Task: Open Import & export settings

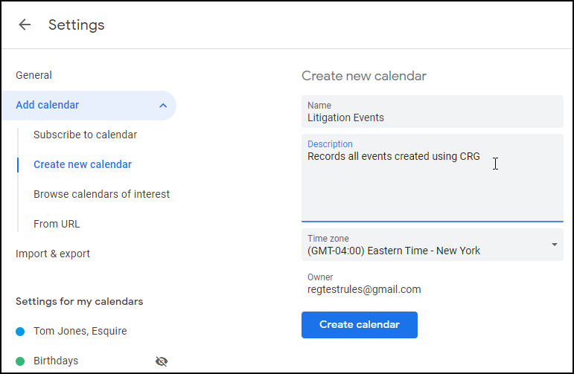Action: click(x=52, y=254)
